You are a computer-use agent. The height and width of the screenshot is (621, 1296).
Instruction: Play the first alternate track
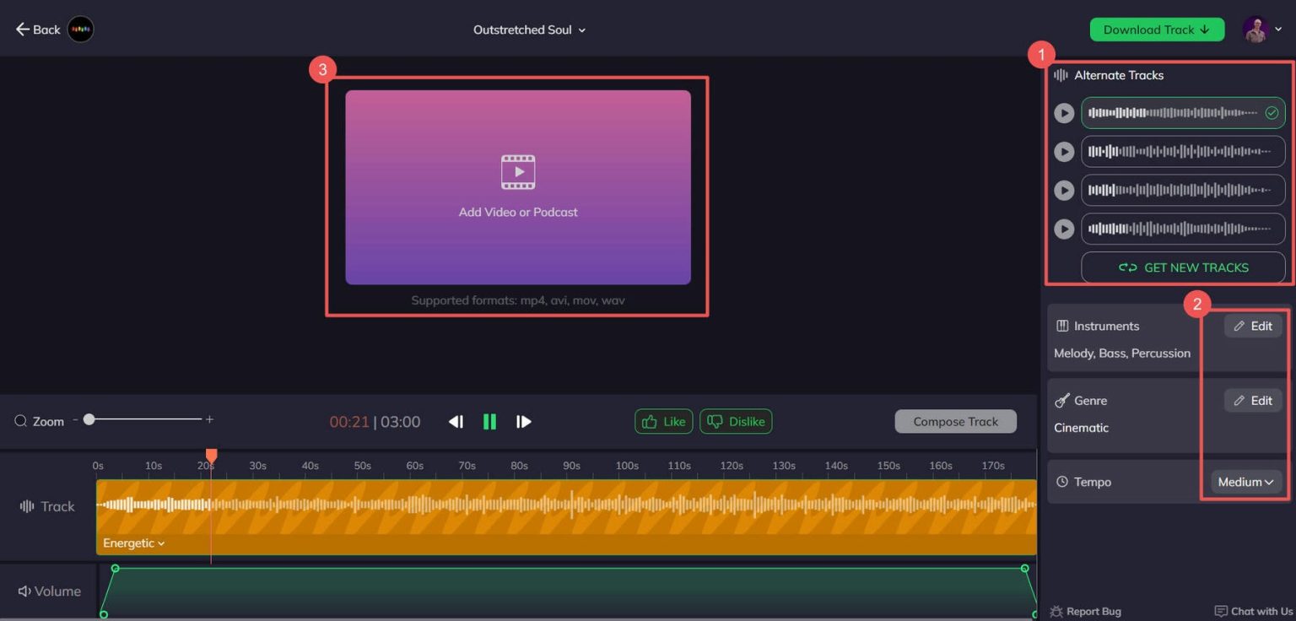[1063, 112]
